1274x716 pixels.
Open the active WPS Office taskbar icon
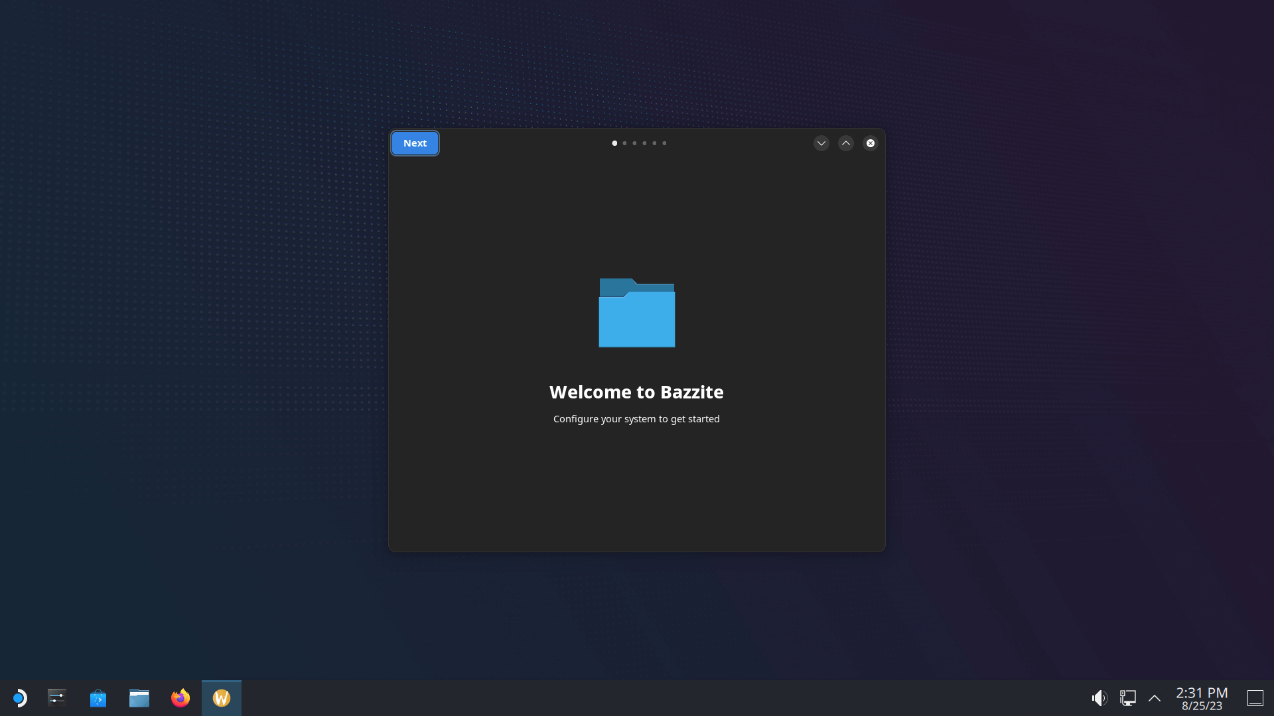[x=222, y=697]
